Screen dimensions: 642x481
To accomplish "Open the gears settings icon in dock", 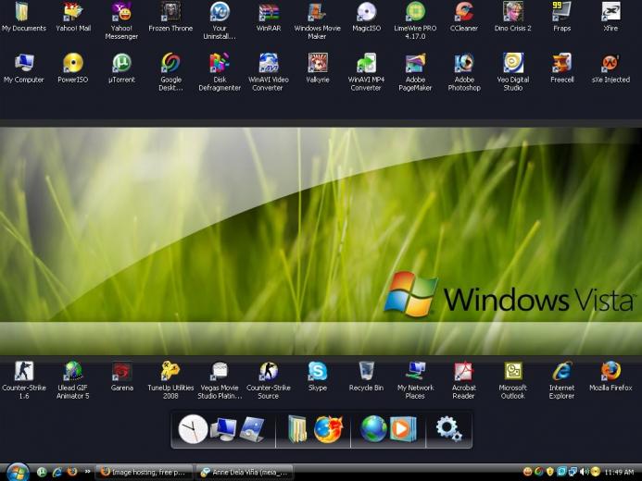I will [448, 429].
